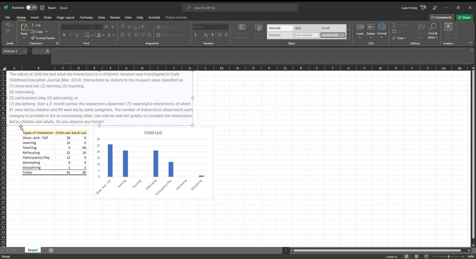Click the zoom slider in status bar
Screen dimensions: 476x259
(449, 257)
